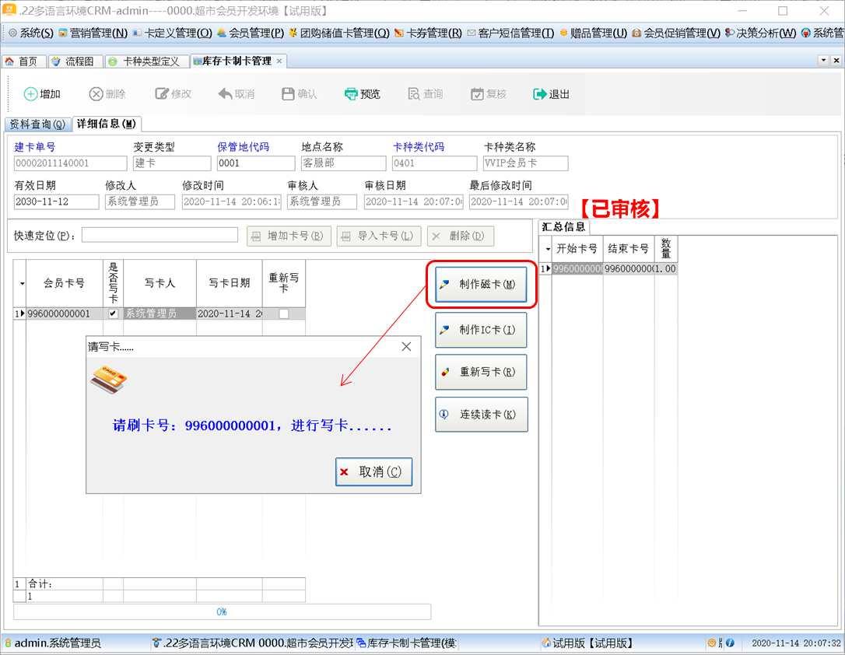Image resolution: width=845 pixels, height=655 pixels.
Task: Focus the 快速定位 input field
Action: pyautogui.click(x=160, y=235)
